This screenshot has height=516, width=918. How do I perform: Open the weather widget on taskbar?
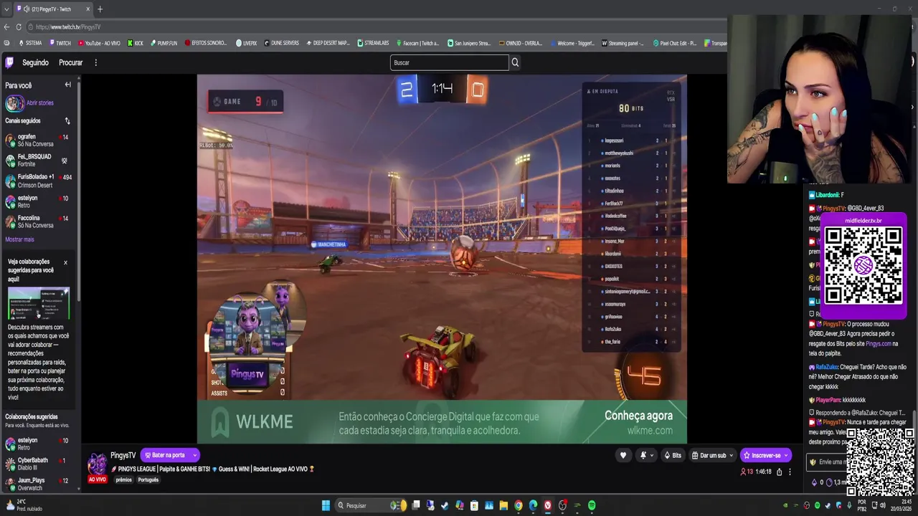(24, 505)
